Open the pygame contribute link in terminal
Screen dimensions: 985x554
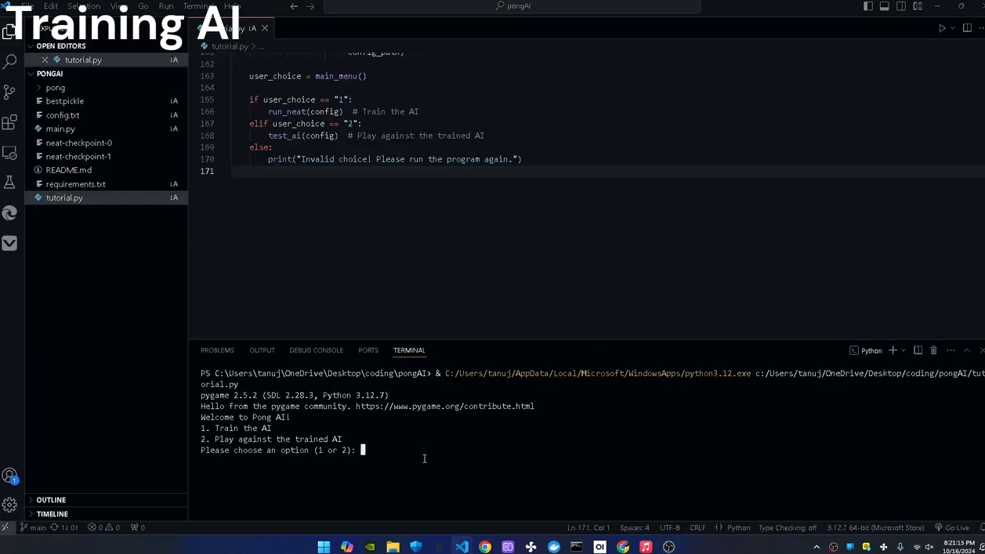(444, 407)
